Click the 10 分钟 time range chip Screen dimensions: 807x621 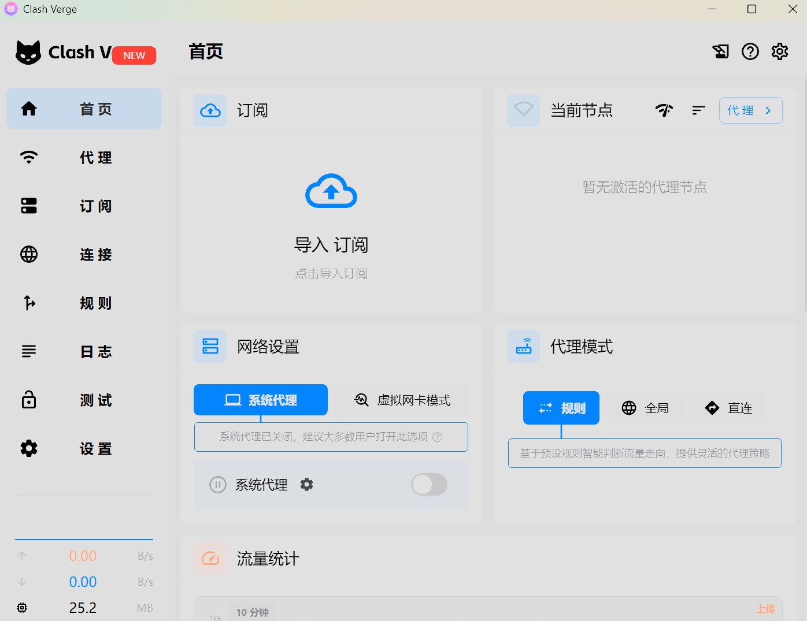pos(252,612)
